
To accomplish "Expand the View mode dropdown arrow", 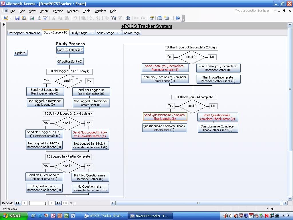I will point(11,18).
